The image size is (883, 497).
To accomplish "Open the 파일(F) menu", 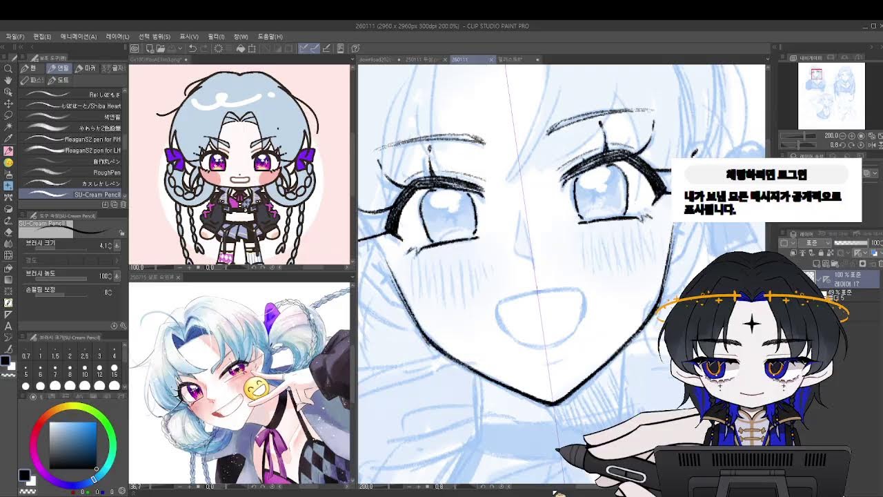I will [15, 37].
